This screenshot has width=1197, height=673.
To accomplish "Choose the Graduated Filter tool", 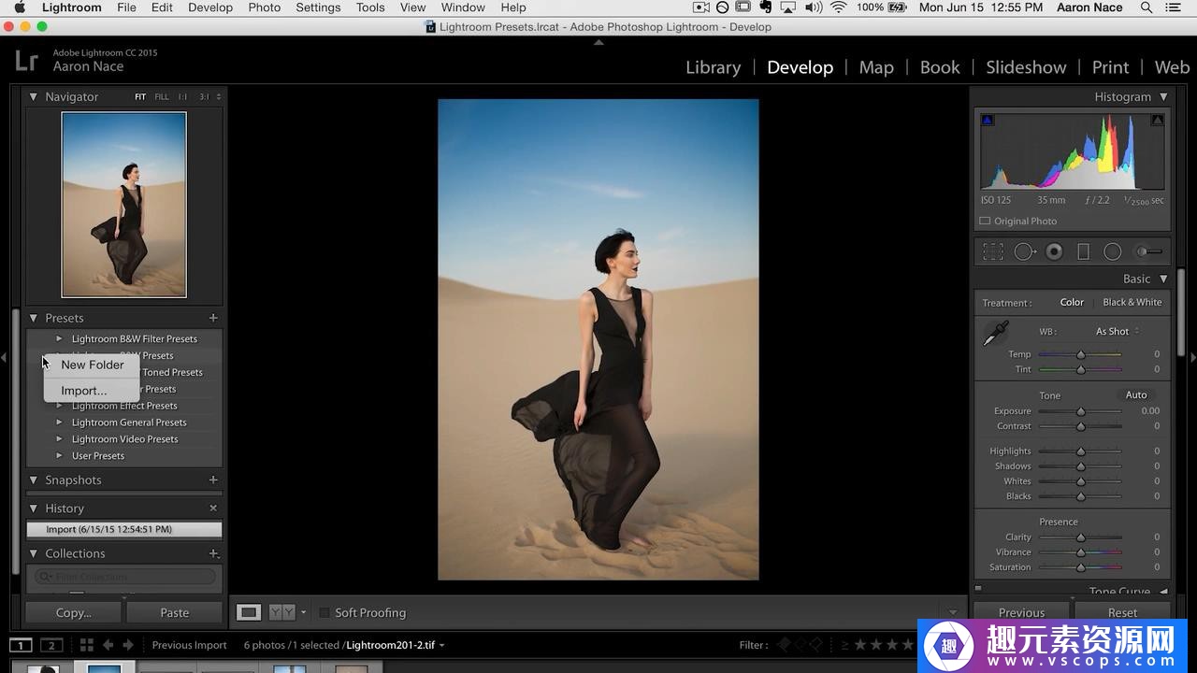I will (x=1083, y=251).
